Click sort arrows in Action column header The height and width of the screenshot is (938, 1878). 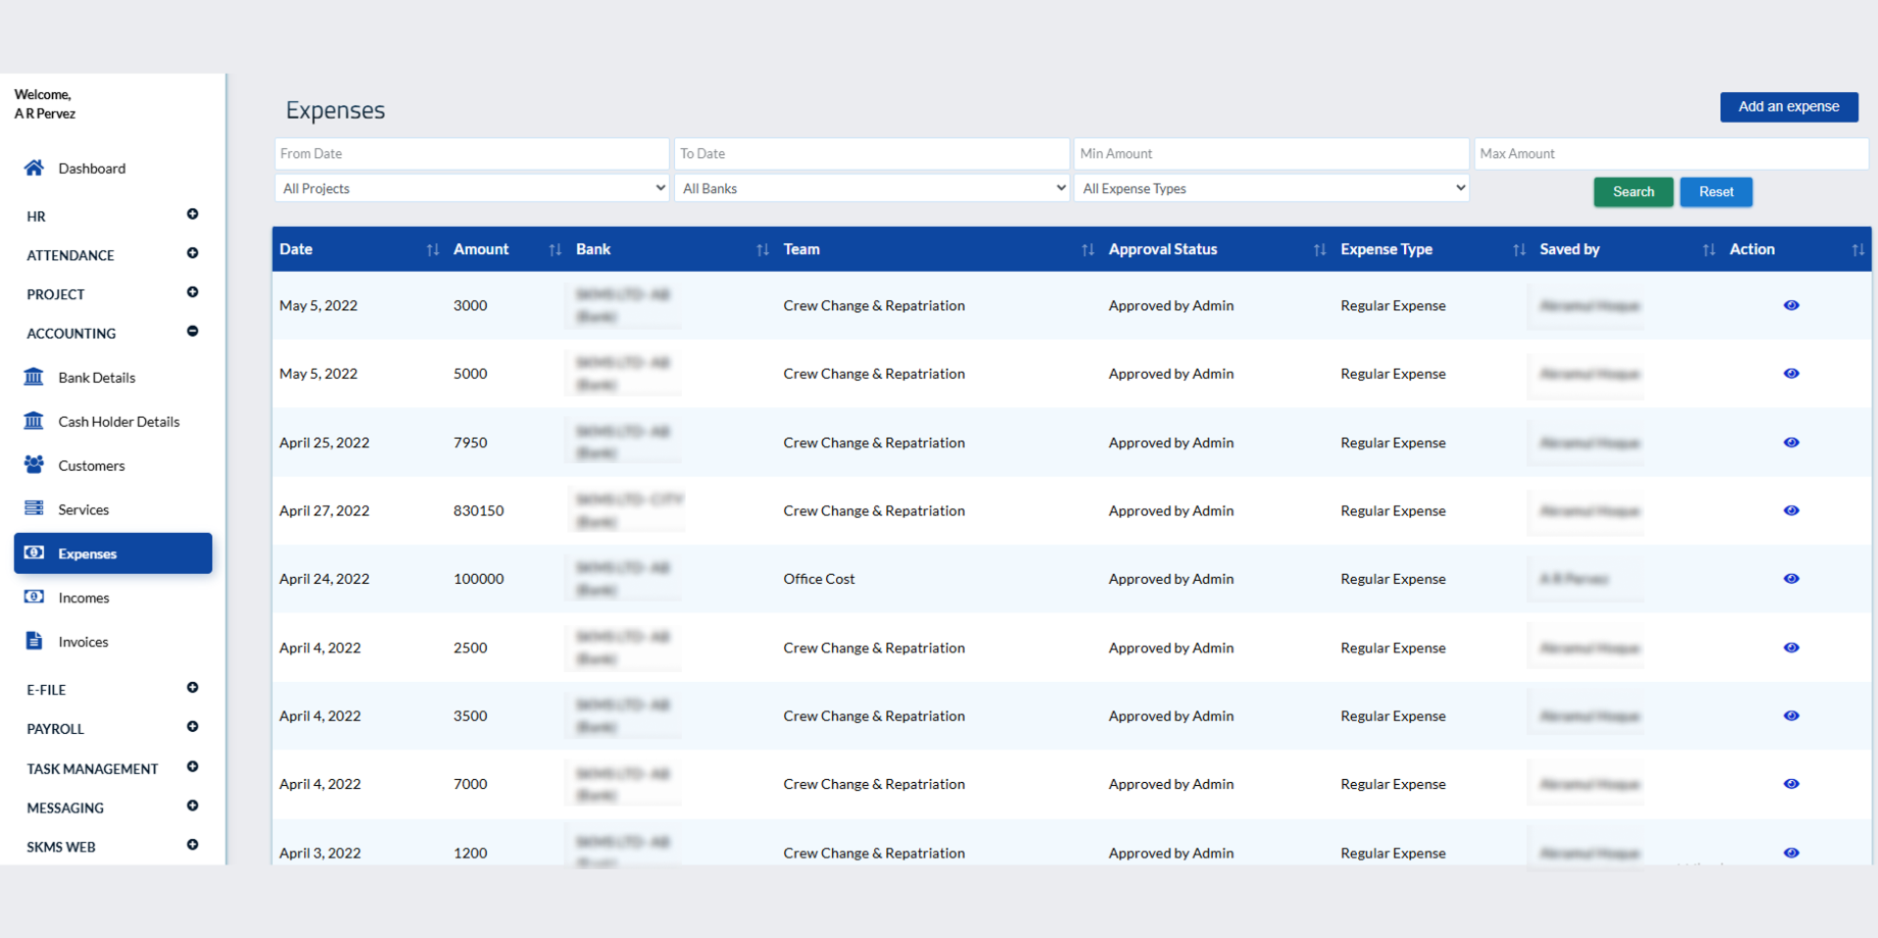[x=1857, y=250]
